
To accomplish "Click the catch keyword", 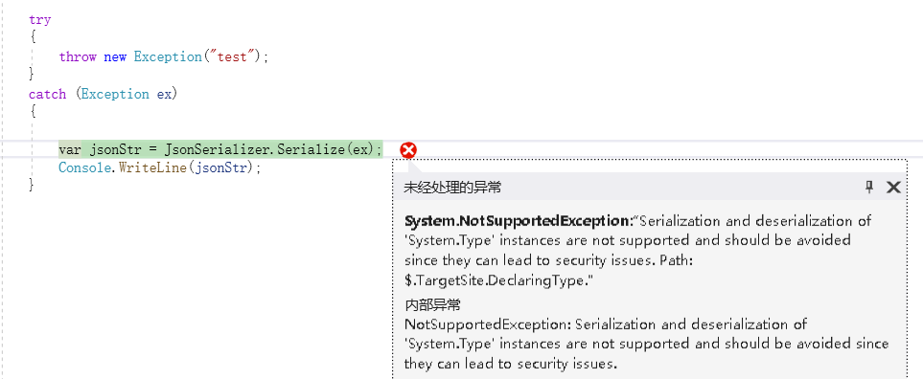I will (x=47, y=94).
